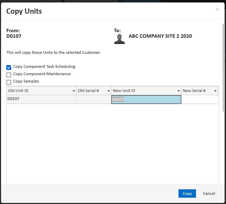
Task: Focus the highlighted New Unit ID field
Action: (x=146, y=100)
